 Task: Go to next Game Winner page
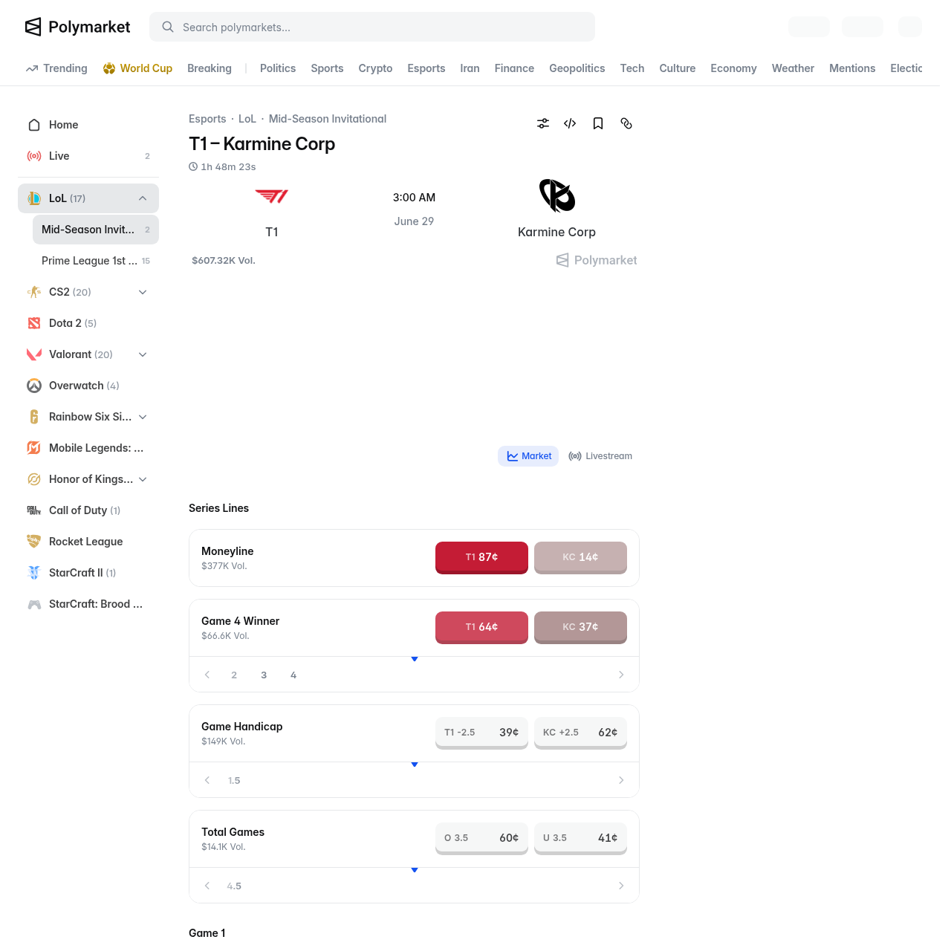click(x=621, y=675)
